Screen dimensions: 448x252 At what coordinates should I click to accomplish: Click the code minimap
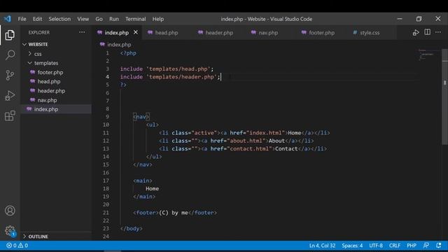pyautogui.click(x=426, y=55)
